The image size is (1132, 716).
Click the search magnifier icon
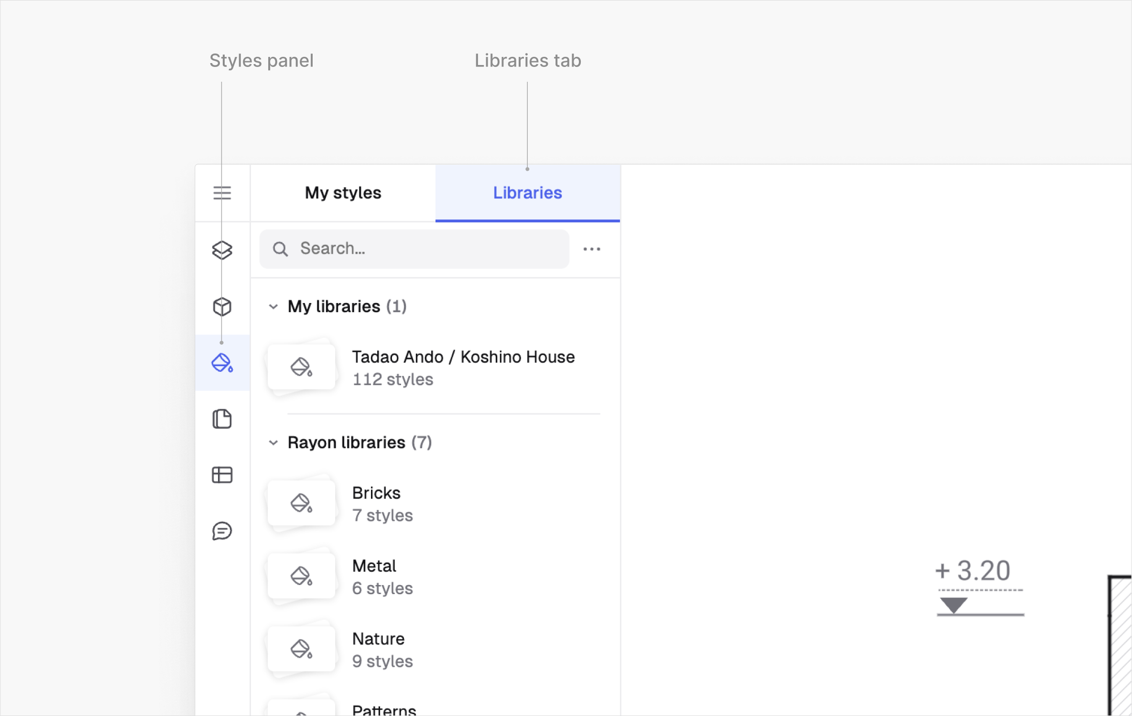[x=281, y=249]
